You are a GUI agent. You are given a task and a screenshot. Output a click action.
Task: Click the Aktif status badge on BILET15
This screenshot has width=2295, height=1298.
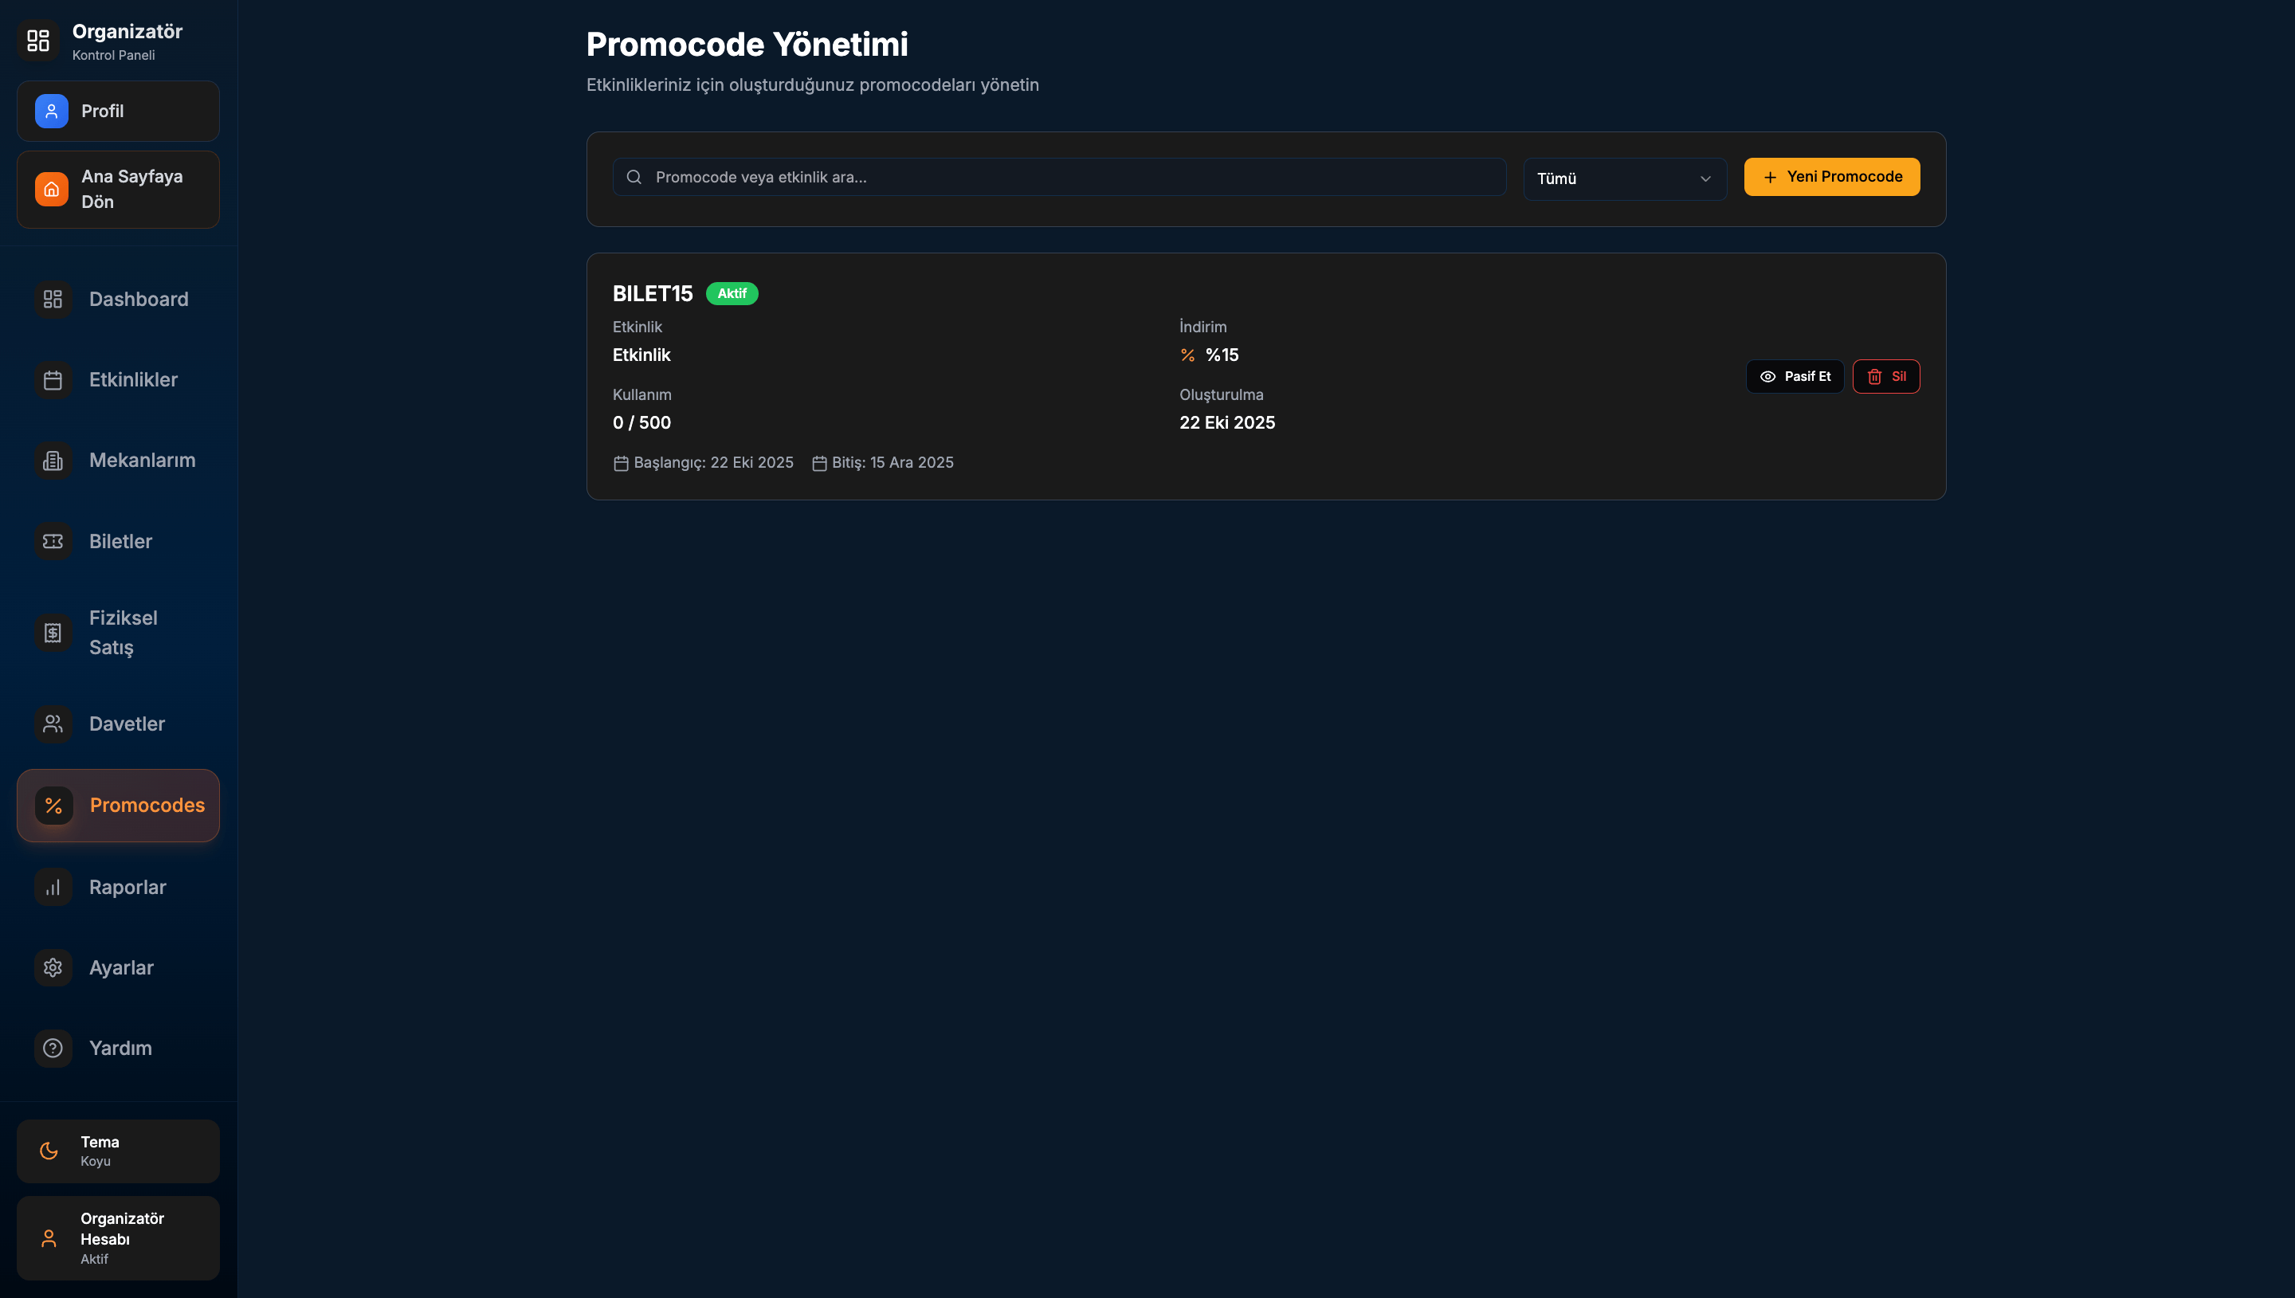coord(732,293)
